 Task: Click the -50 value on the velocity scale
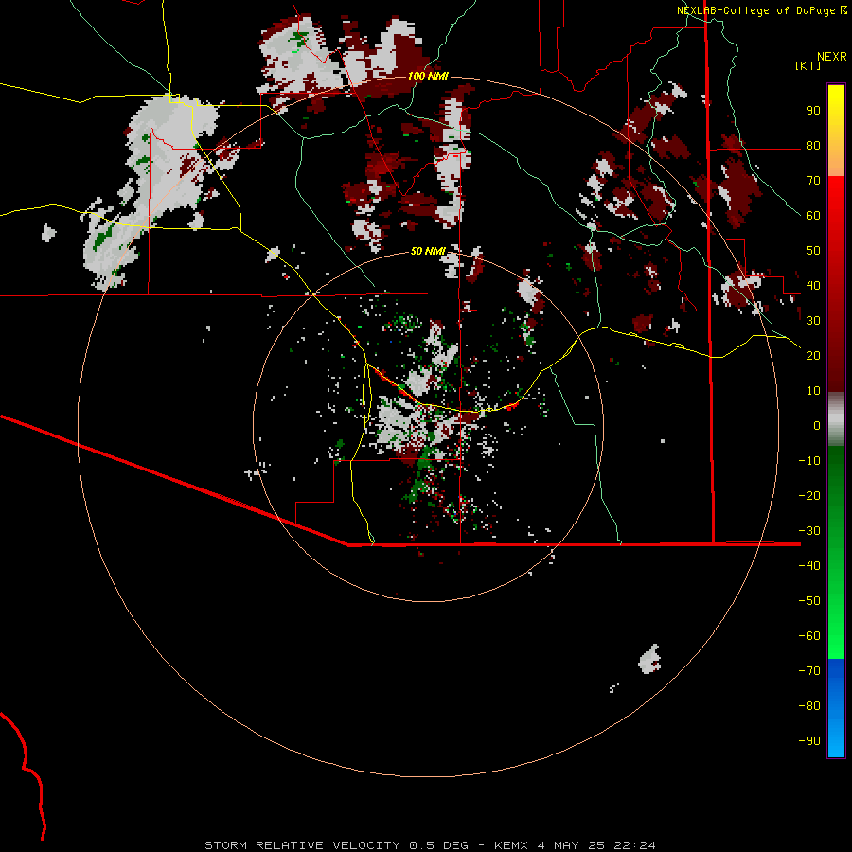pos(809,601)
